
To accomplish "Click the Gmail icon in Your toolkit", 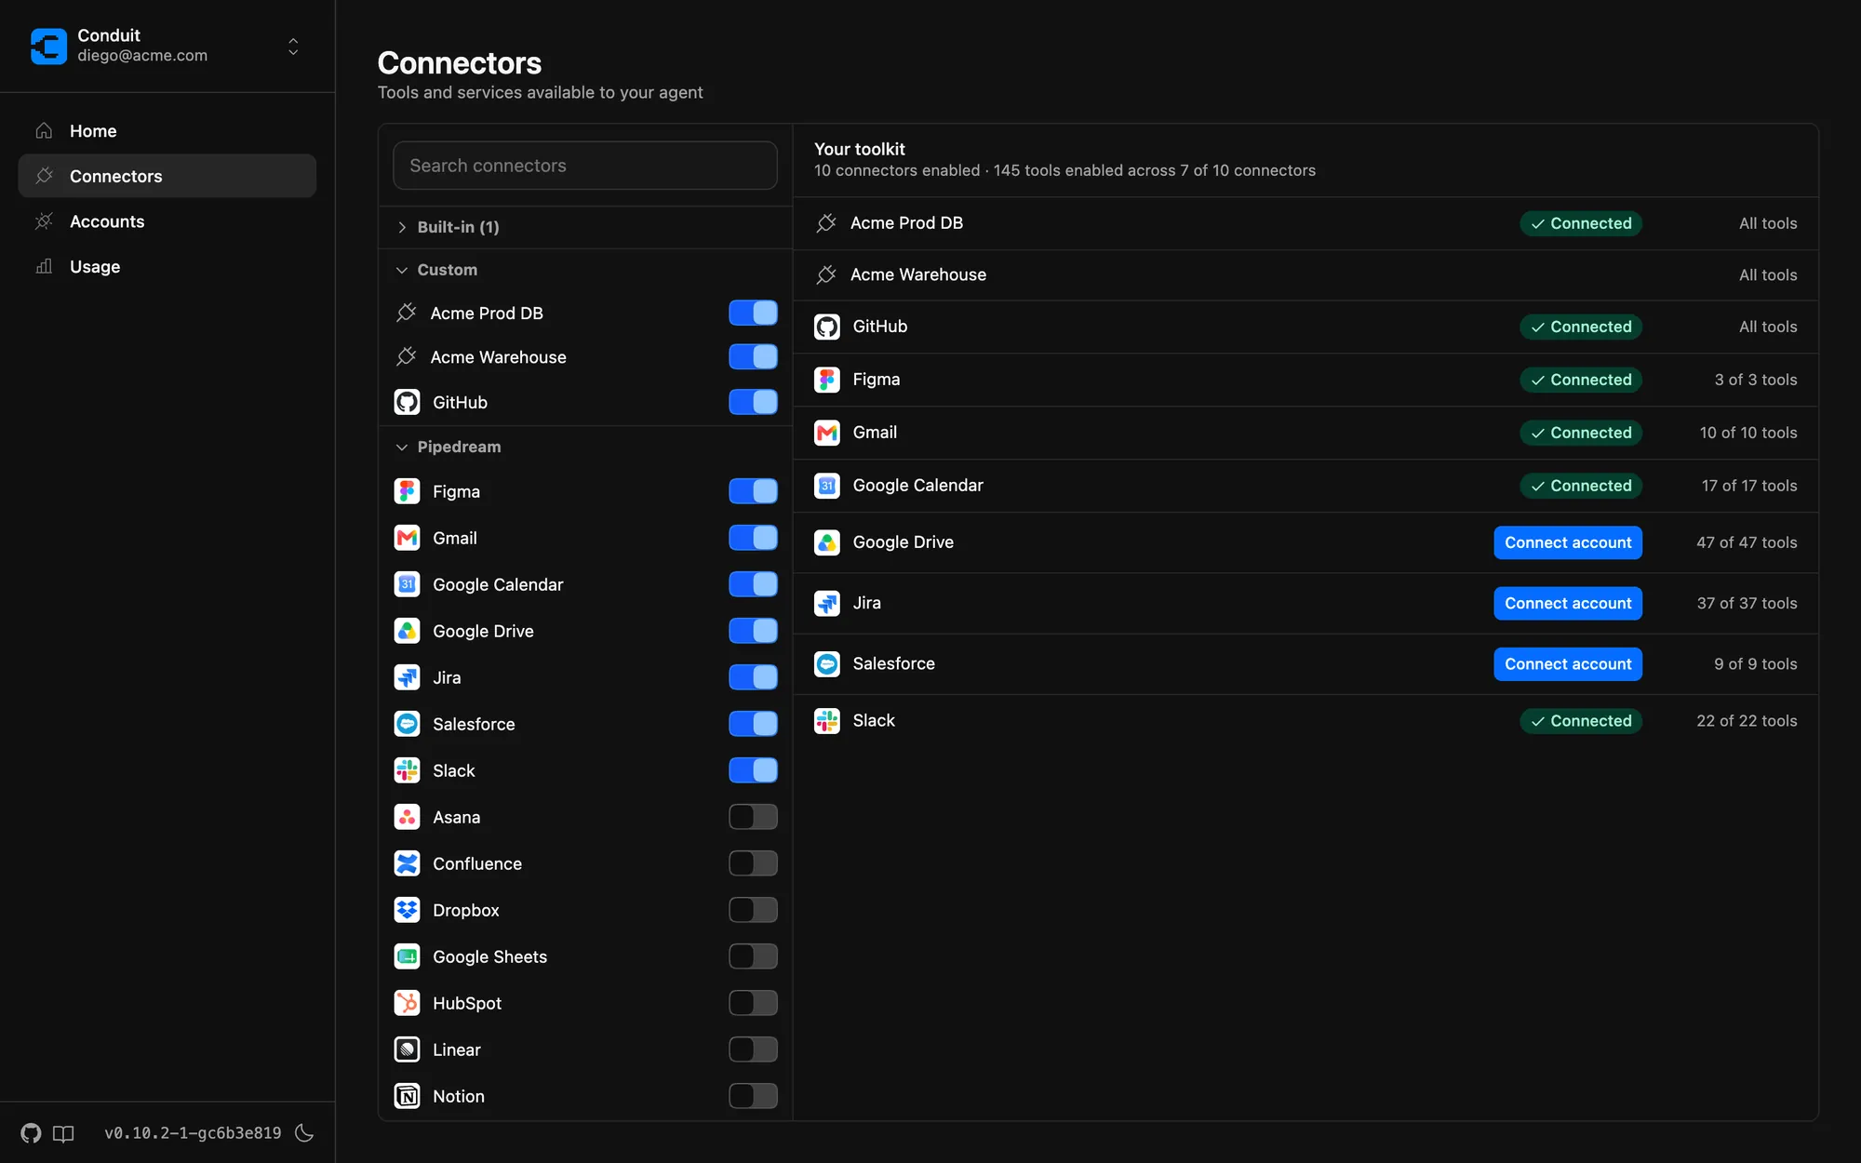I will coord(827,433).
